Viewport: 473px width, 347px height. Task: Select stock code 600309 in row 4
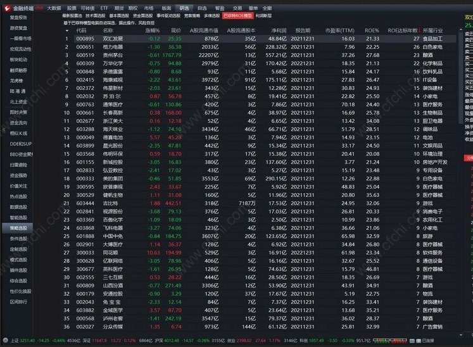point(85,63)
